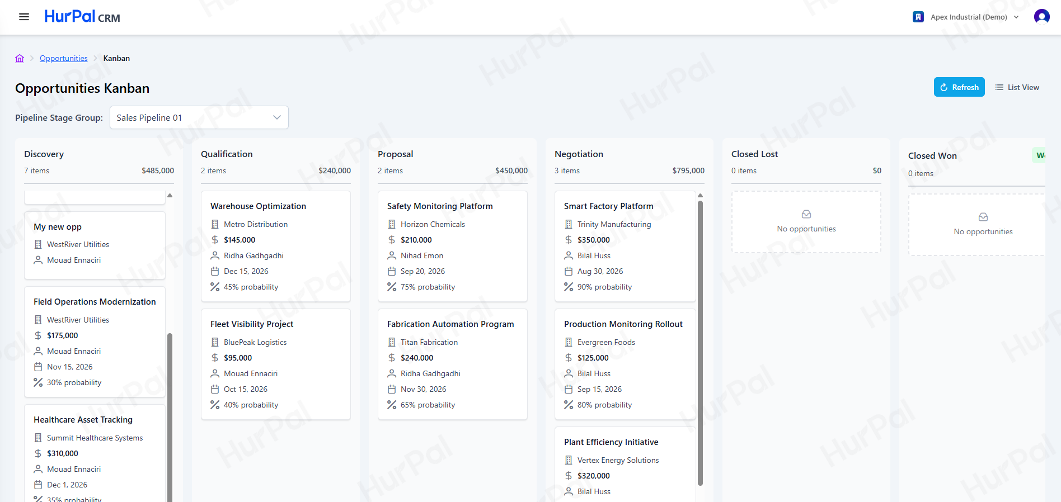
Task: Click the building icon beside Horizon Chemicals
Action: pos(392,224)
